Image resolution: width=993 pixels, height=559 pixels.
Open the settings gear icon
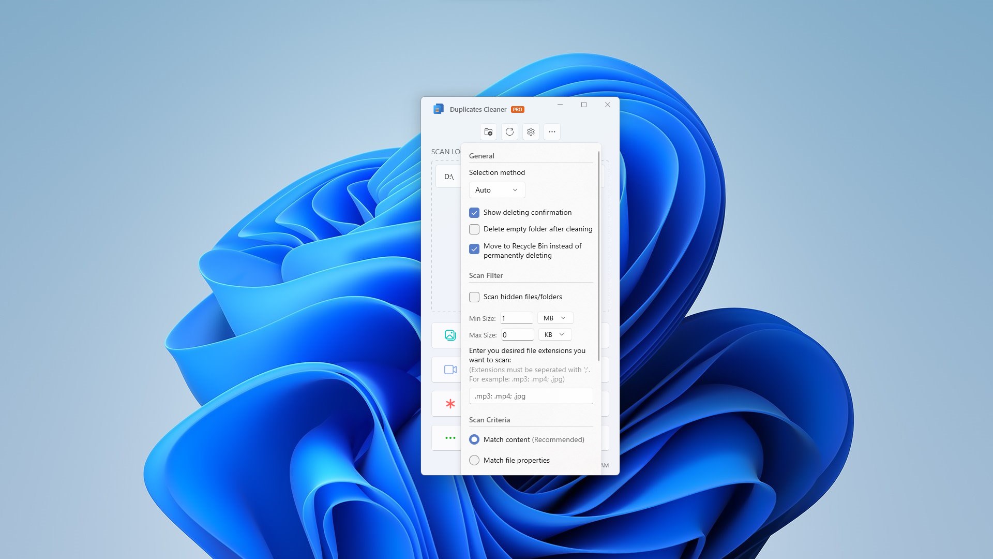tap(531, 132)
